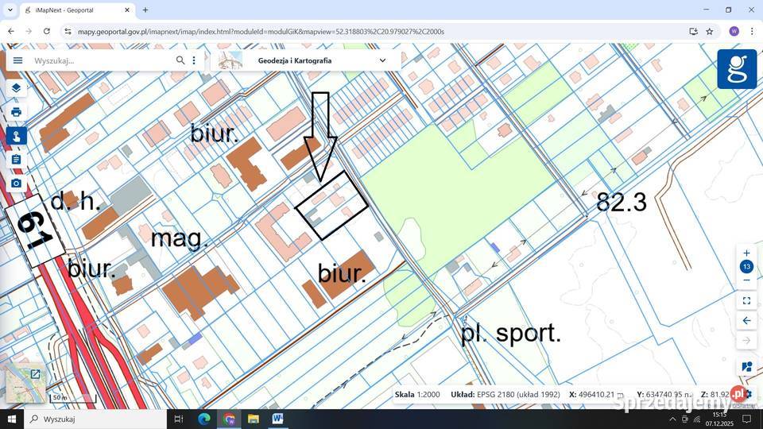Open the notification center icon
The height and width of the screenshot is (429, 763).
pos(746,419)
